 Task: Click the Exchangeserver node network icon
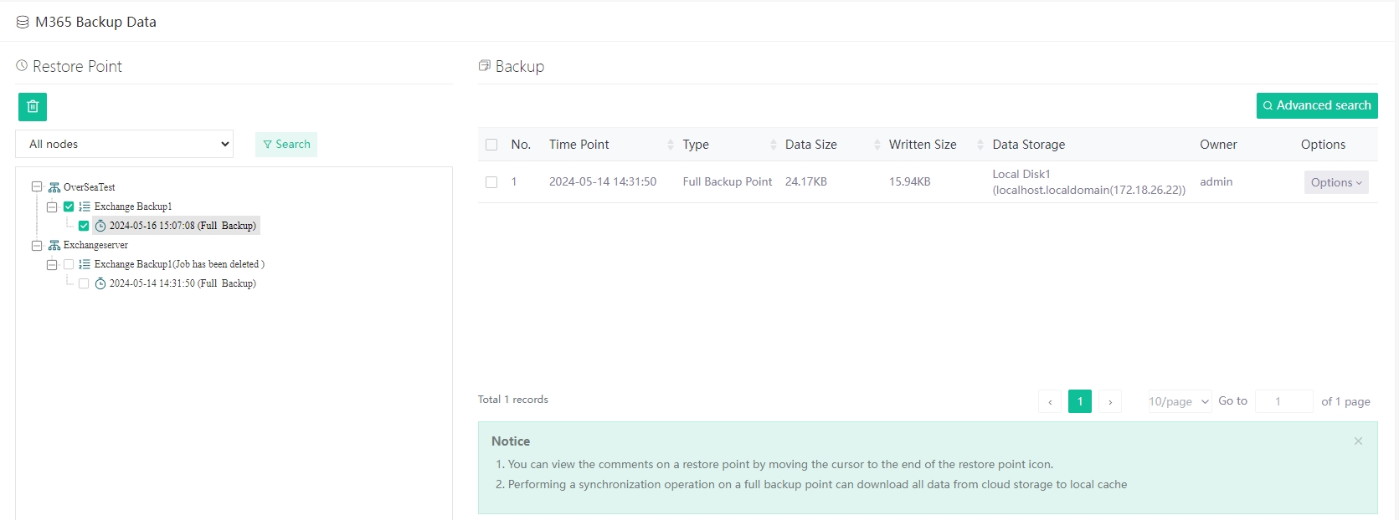54,245
